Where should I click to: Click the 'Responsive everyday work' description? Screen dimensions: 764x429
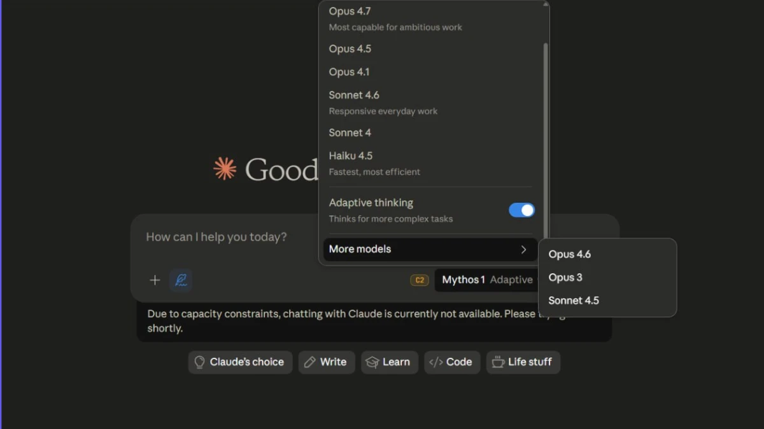coord(383,111)
